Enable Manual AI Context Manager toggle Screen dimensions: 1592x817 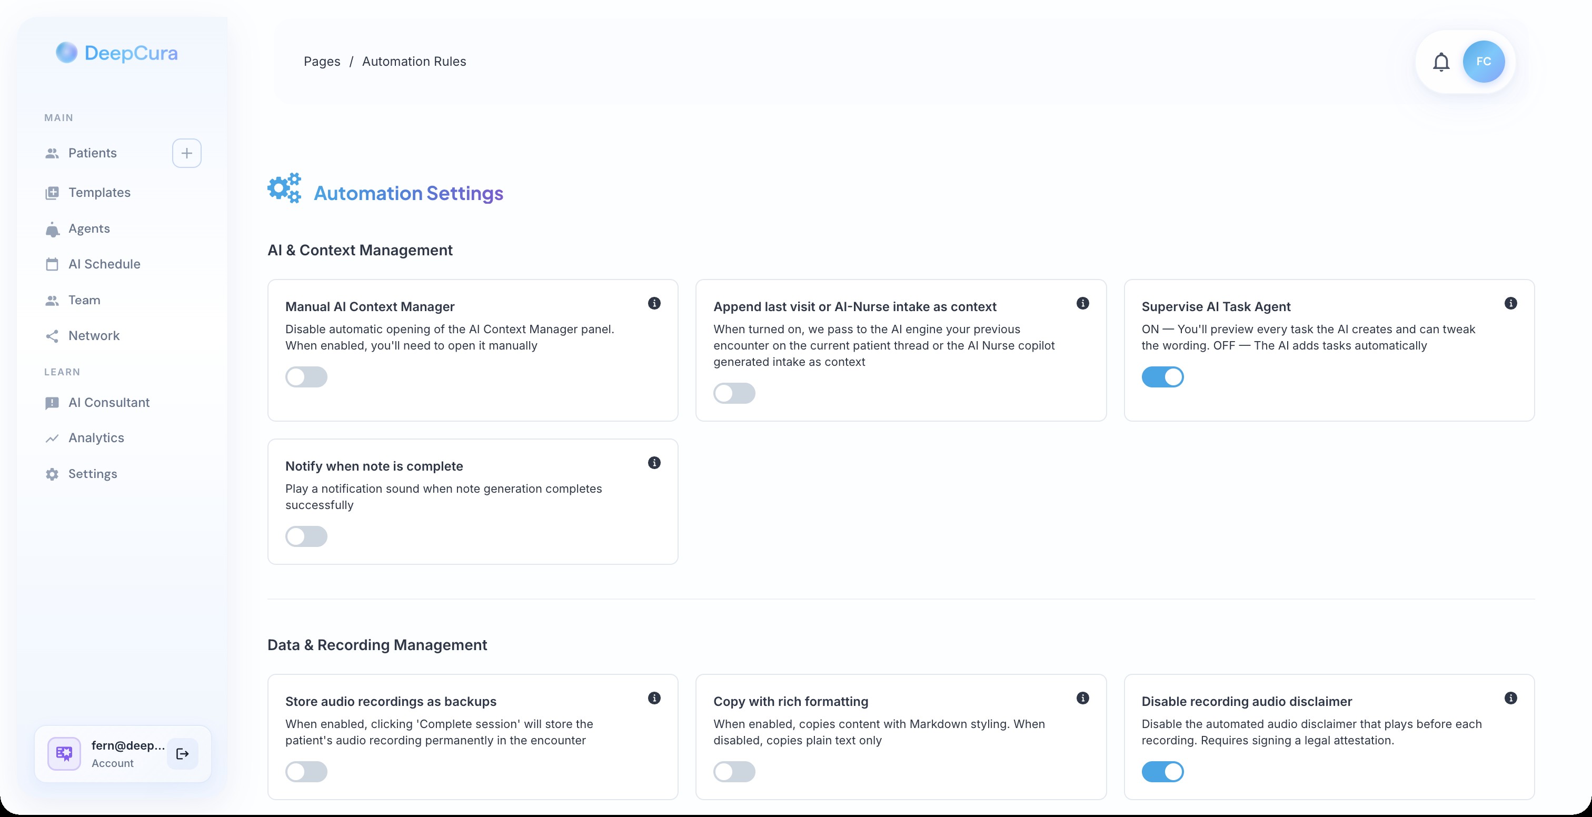click(306, 377)
